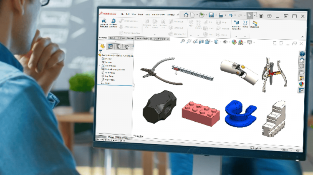The width and height of the screenshot is (313, 175).
Task: Click the Display Style cube icon
Action: point(216,42)
